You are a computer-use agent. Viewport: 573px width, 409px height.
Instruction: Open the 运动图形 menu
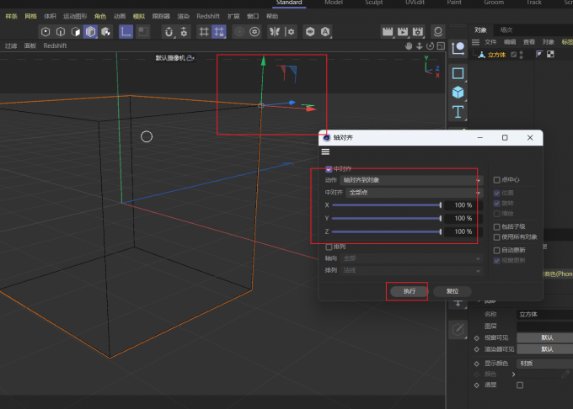(75, 17)
